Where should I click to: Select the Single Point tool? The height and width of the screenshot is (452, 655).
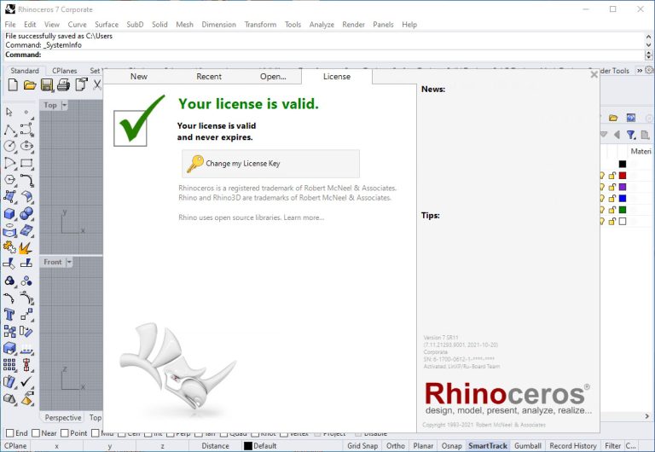click(x=26, y=112)
